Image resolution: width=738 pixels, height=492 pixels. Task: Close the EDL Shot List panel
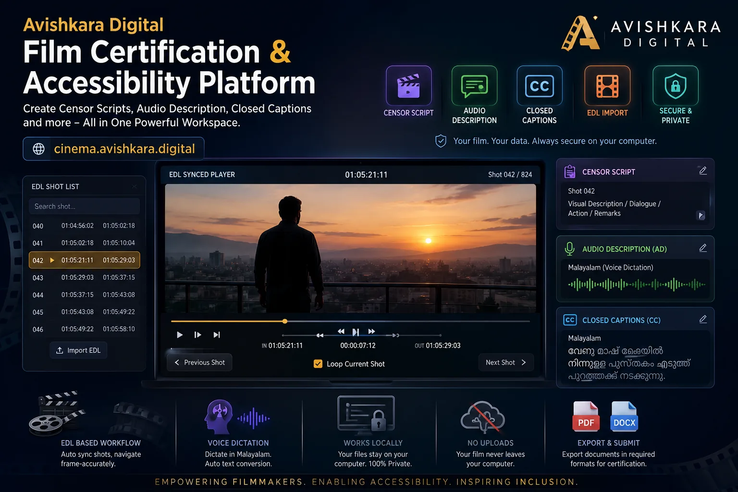click(135, 186)
